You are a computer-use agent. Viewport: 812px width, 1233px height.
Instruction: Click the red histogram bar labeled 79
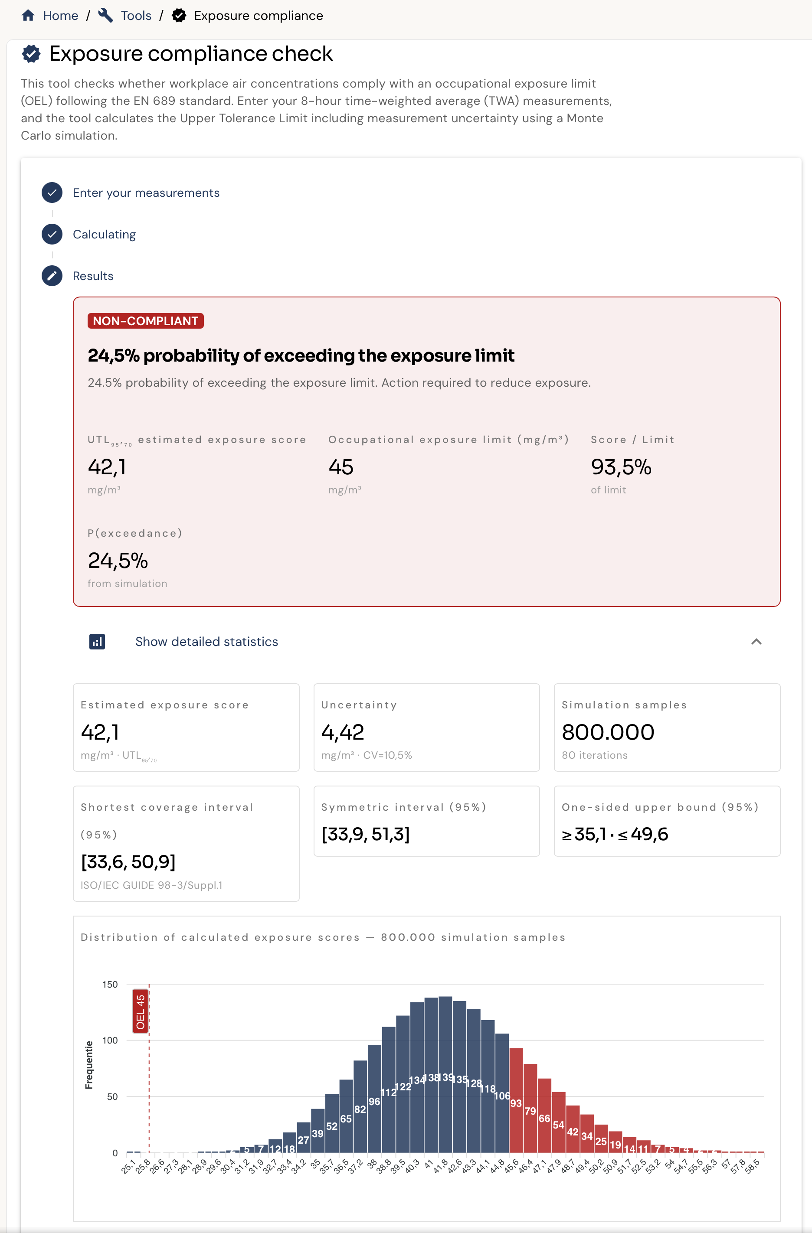coord(530,1108)
